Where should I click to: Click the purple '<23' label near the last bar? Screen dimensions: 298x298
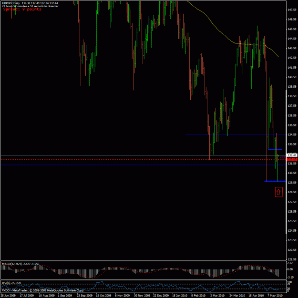tap(282, 157)
